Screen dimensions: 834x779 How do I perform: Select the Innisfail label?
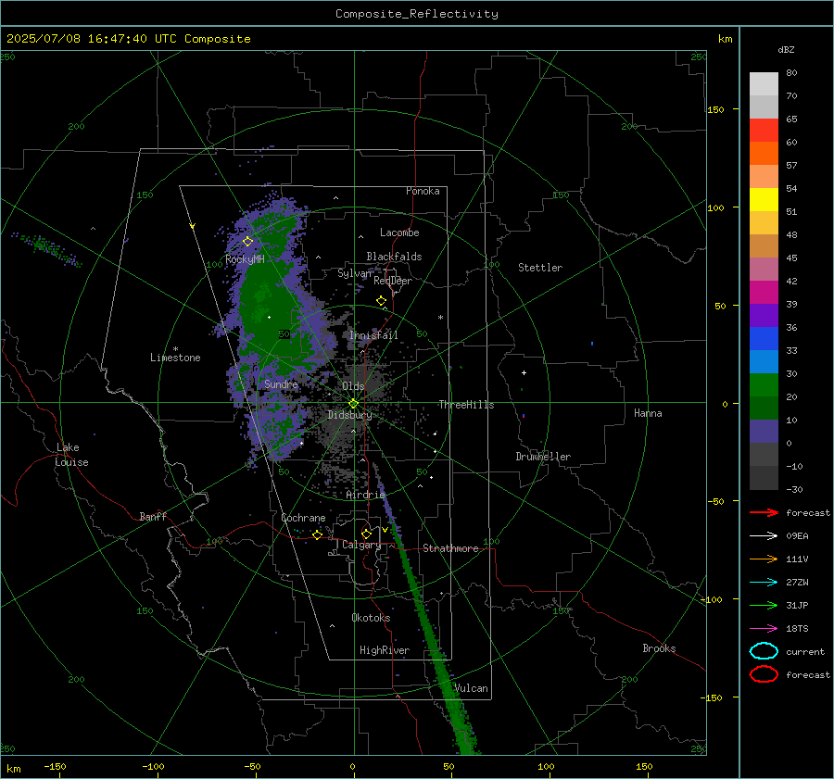point(373,335)
